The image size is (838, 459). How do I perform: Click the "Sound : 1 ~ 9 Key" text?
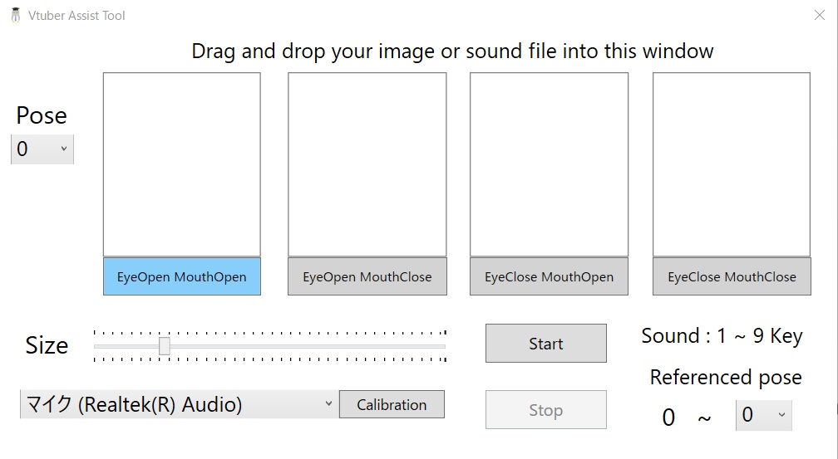(722, 335)
